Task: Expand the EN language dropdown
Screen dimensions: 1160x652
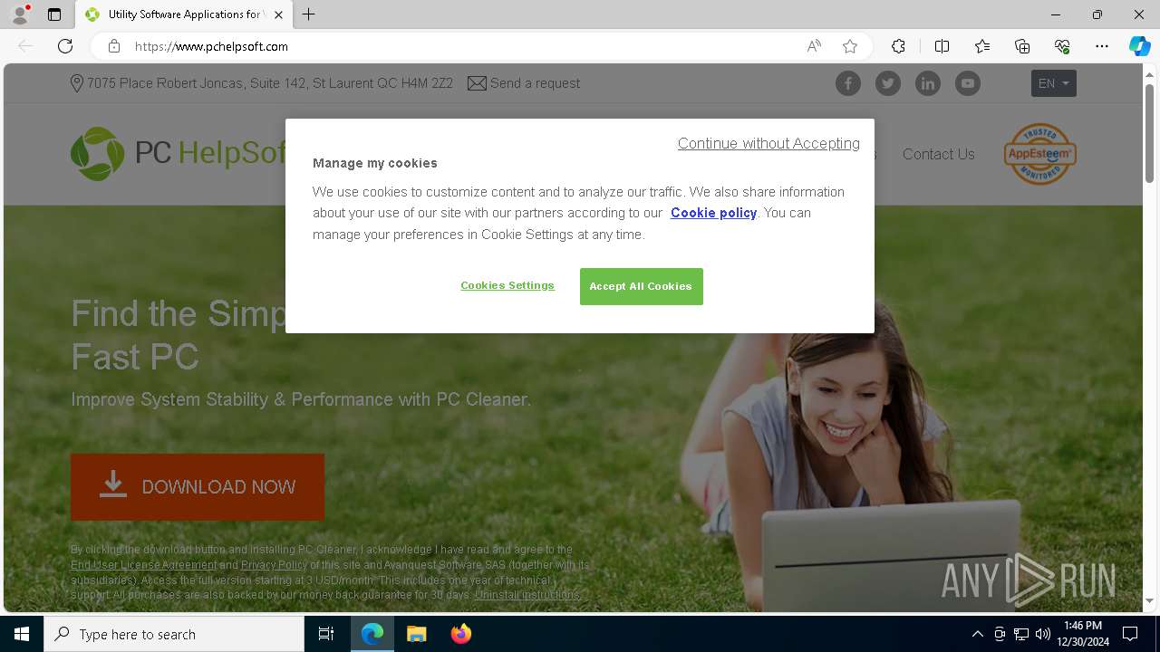Action: click(x=1053, y=83)
